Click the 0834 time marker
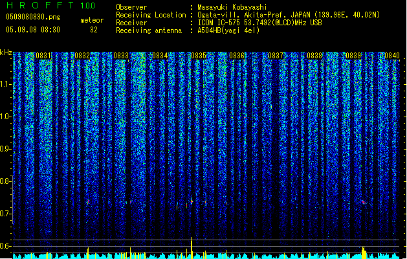 click(x=160, y=56)
